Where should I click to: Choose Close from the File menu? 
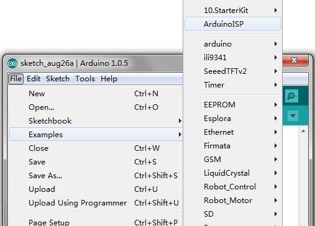click(x=96, y=148)
